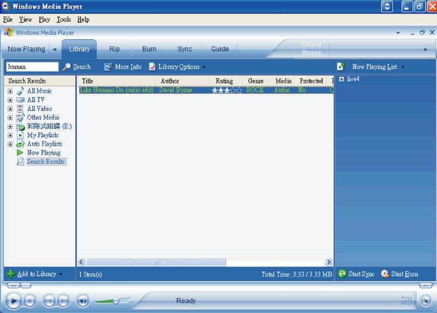Click the Stop playback button

coord(29,301)
